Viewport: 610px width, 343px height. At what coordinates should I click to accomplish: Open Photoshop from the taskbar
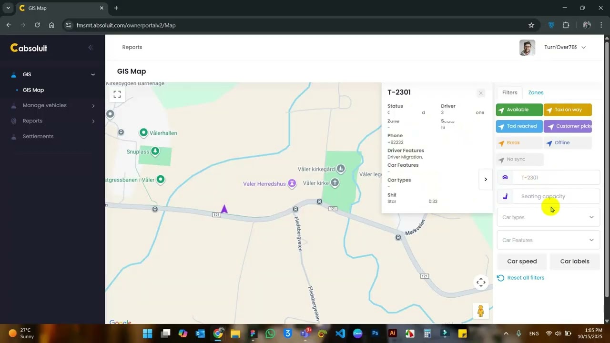point(375,333)
